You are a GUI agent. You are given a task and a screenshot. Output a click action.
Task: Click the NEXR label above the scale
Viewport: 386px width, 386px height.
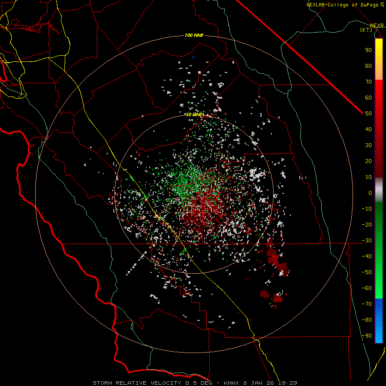[377, 26]
